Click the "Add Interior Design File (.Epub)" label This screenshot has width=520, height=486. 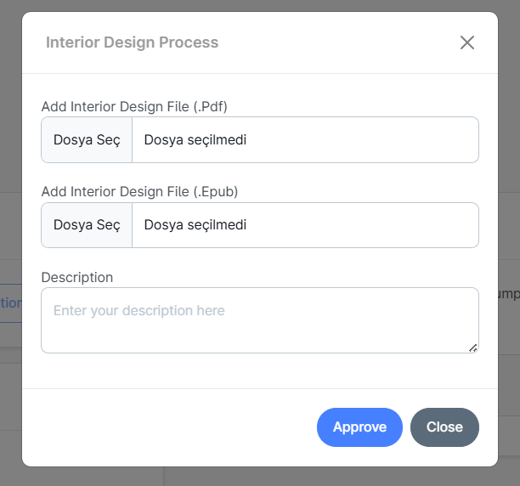(139, 192)
